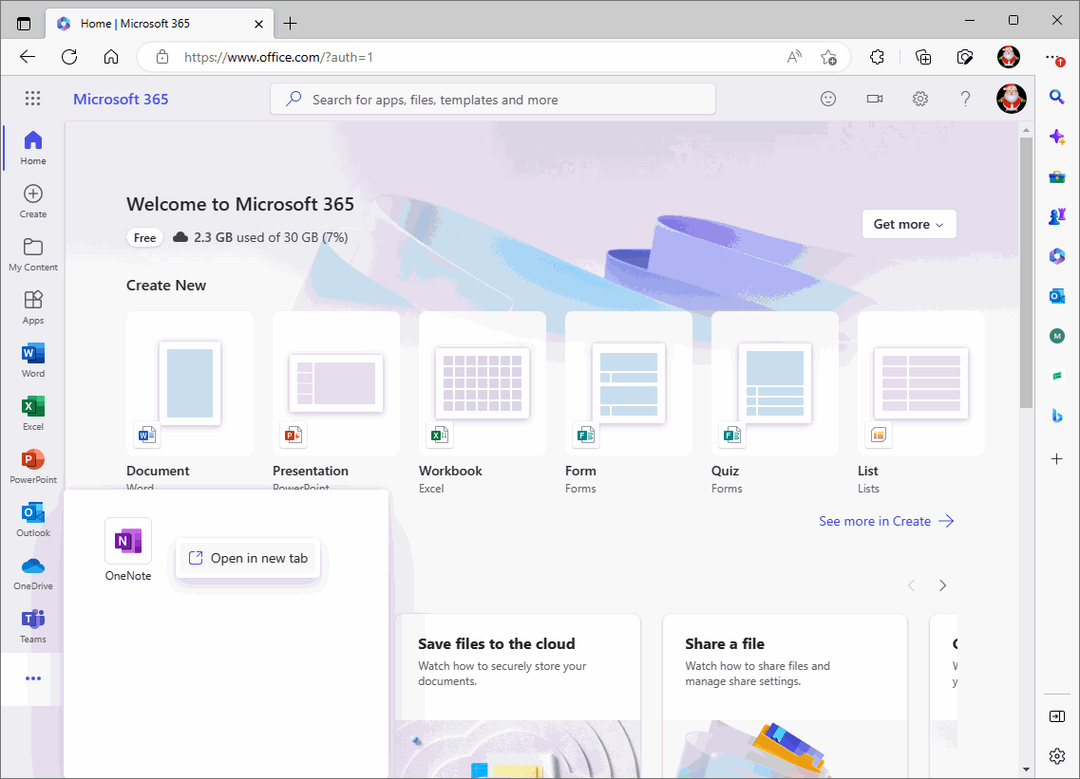Open the Share a file card
Image resolution: width=1080 pixels, height=779 pixels.
point(786,696)
